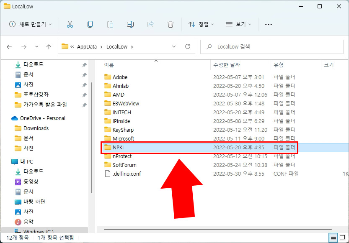
Task: Open the address bar path dropdown chevron
Action: [174, 47]
